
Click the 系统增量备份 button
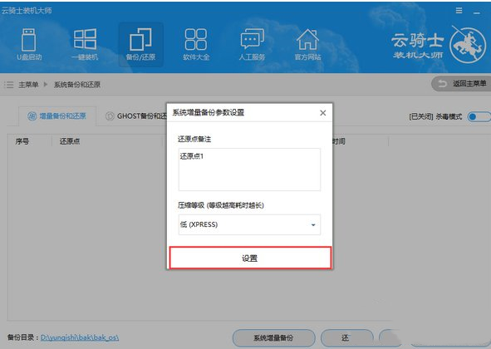pos(273,338)
